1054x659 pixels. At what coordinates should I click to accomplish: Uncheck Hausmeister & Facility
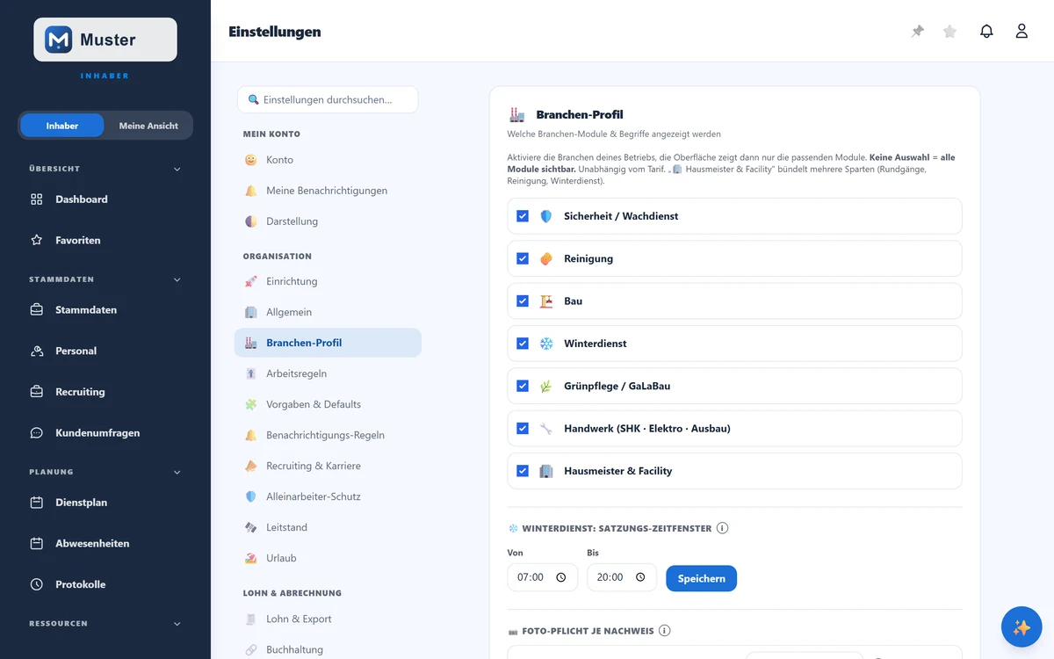coord(523,471)
